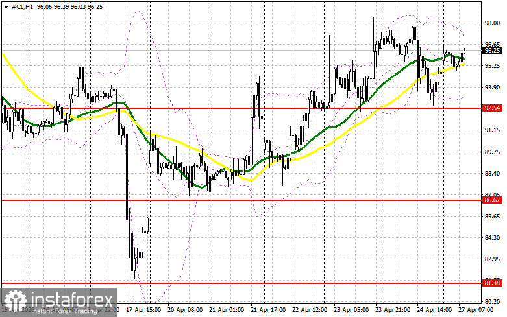
Task: Click the 95.25 price axis label
Action: tap(492, 66)
